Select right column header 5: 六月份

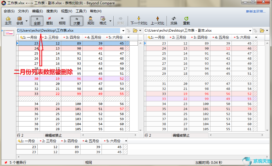242,37
